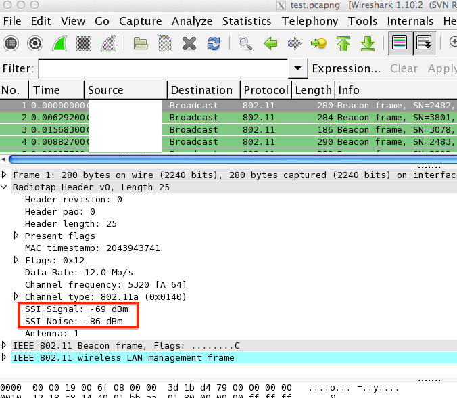Image resolution: width=457 pixels, height=398 pixels.
Task: Go forward in packet history arrow
Action: pos(294,43)
